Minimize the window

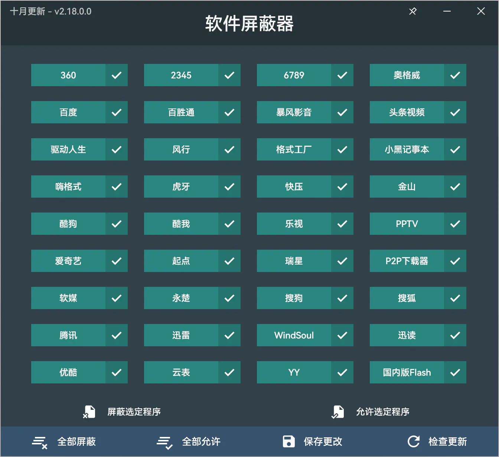(x=447, y=12)
